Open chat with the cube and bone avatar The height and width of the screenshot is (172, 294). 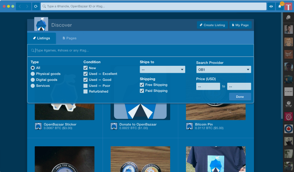[x=288, y=104]
